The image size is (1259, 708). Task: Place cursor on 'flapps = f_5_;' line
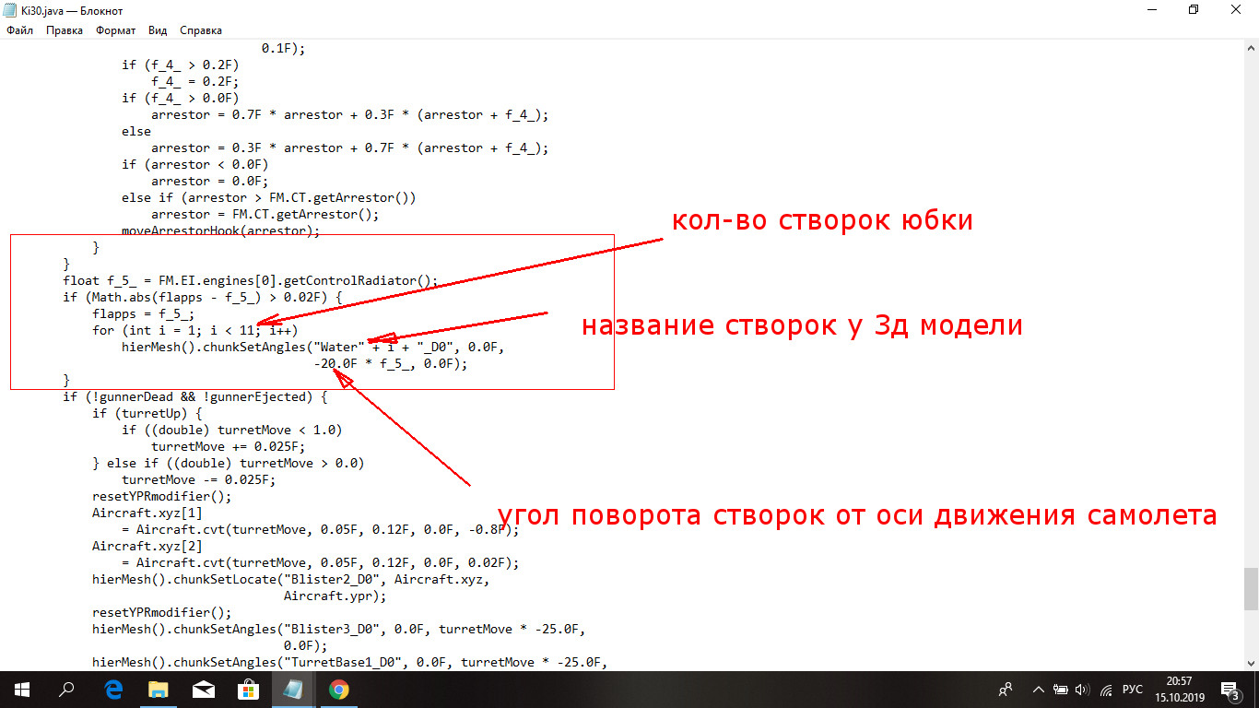[144, 314]
